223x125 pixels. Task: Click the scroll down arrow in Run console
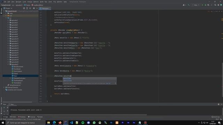8,111
